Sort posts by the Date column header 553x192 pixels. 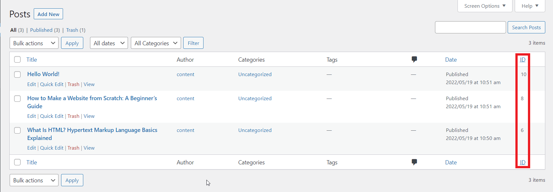[x=451, y=60]
